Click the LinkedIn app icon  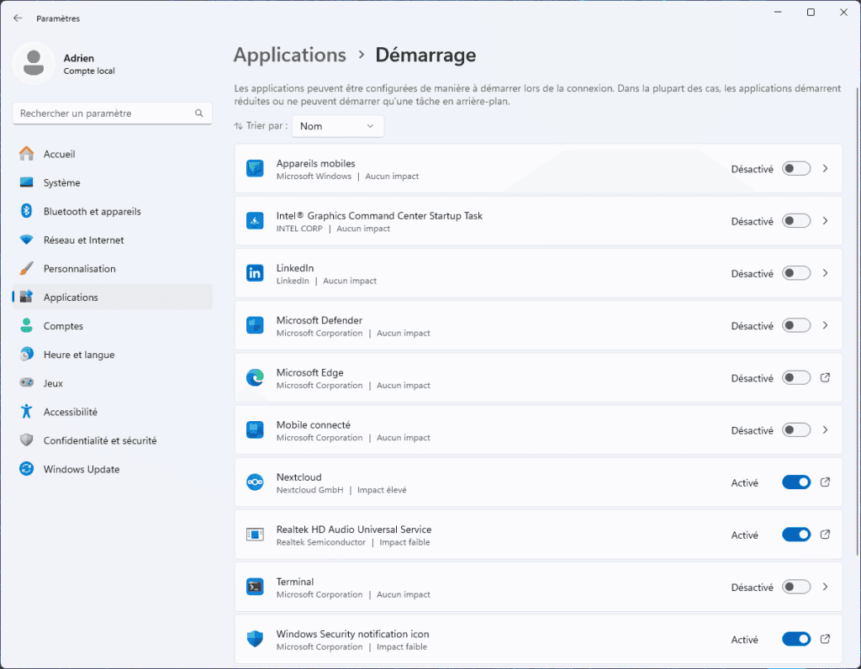(x=255, y=273)
